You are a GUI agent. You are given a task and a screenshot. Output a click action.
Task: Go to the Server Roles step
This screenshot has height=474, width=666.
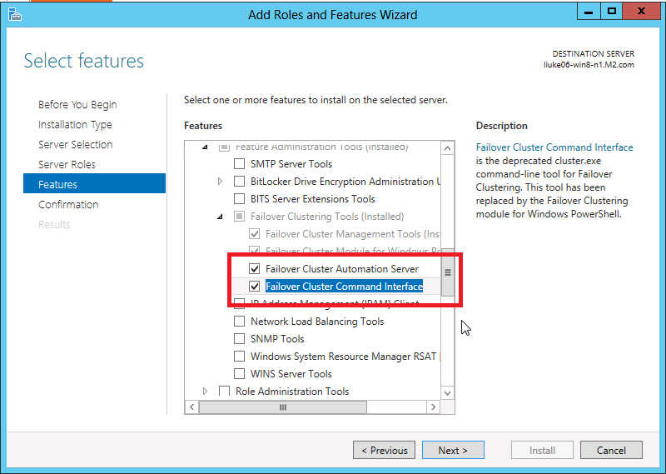coord(67,164)
